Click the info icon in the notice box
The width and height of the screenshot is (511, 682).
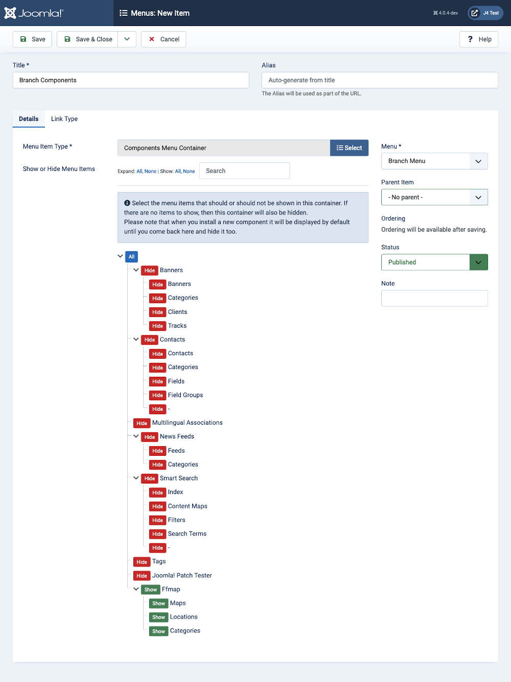click(128, 203)
